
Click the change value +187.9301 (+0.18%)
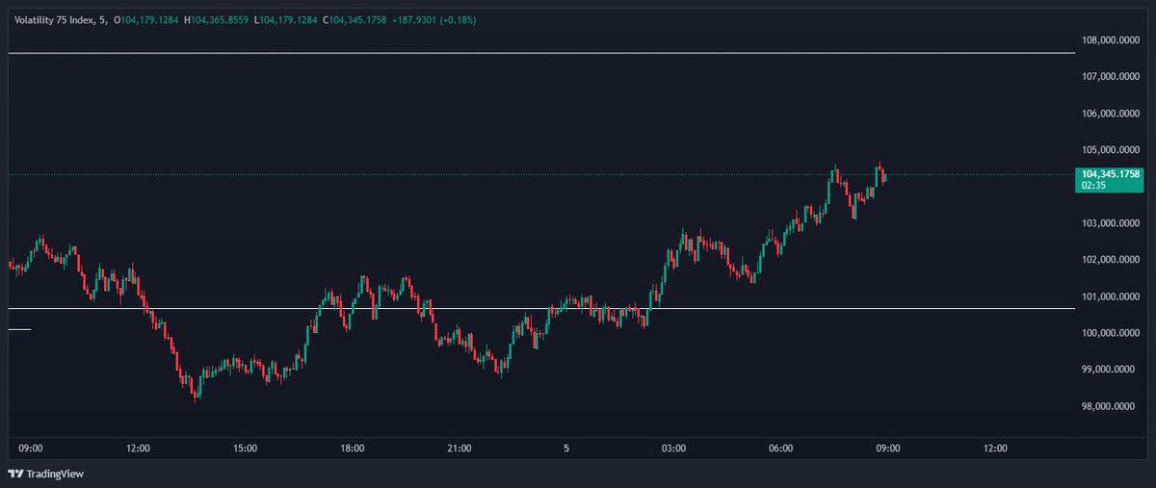click(433, 19)
